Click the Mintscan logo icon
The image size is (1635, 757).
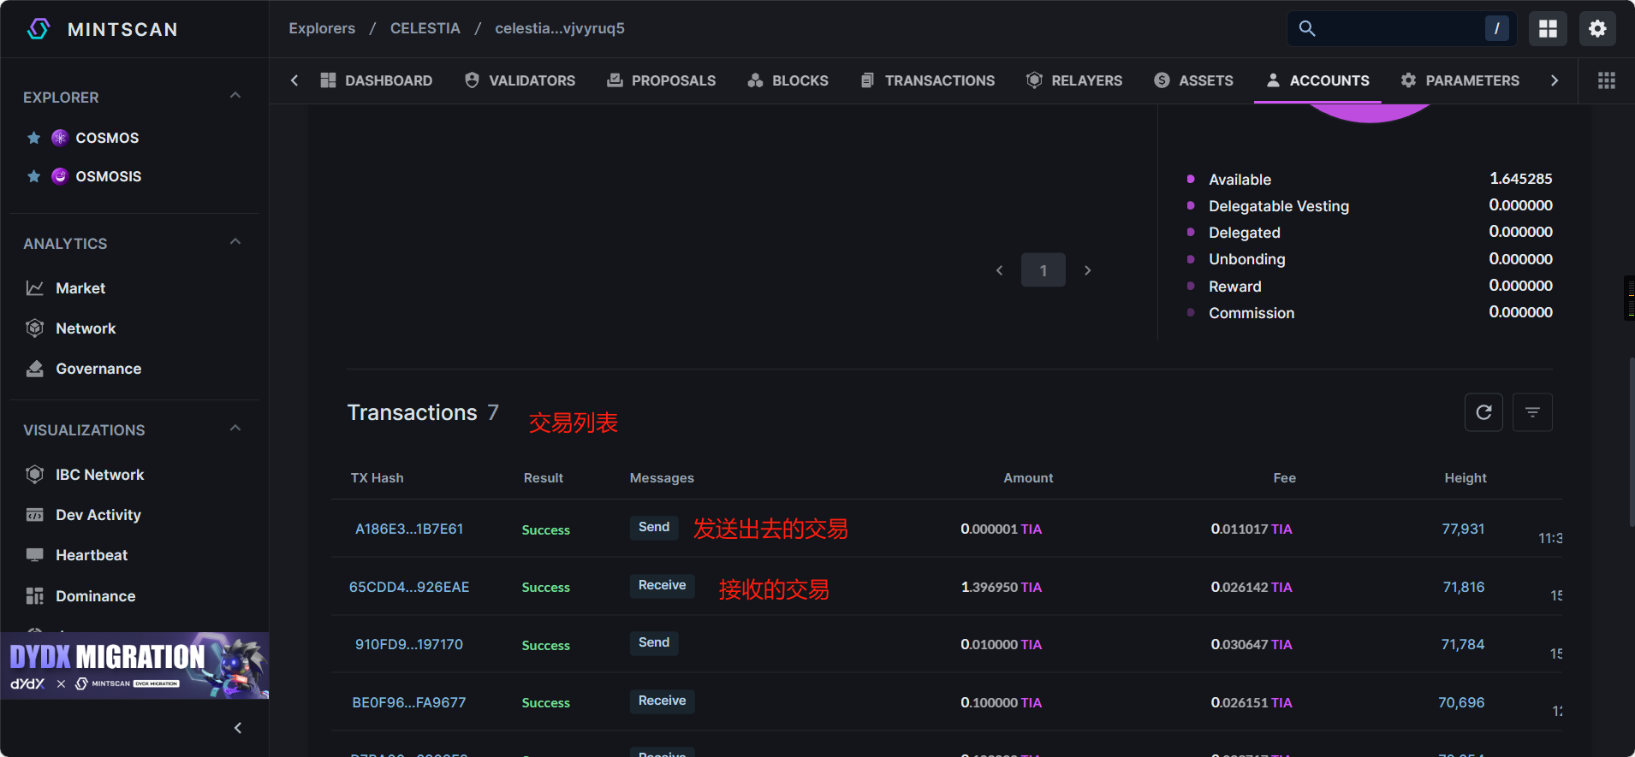pyautogui.click(x=39, y=29)
